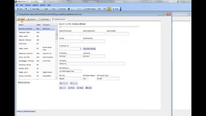Select Mederos, Lee Ann in the list
This screenshot has height=116, width=206.
coord(37,53)
